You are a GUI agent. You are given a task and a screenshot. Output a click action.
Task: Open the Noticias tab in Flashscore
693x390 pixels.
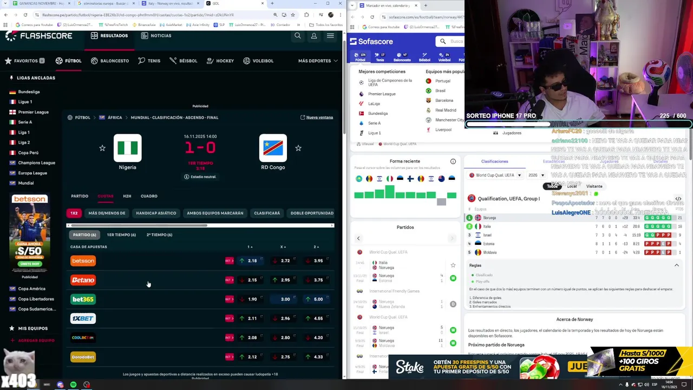(156, 36)
